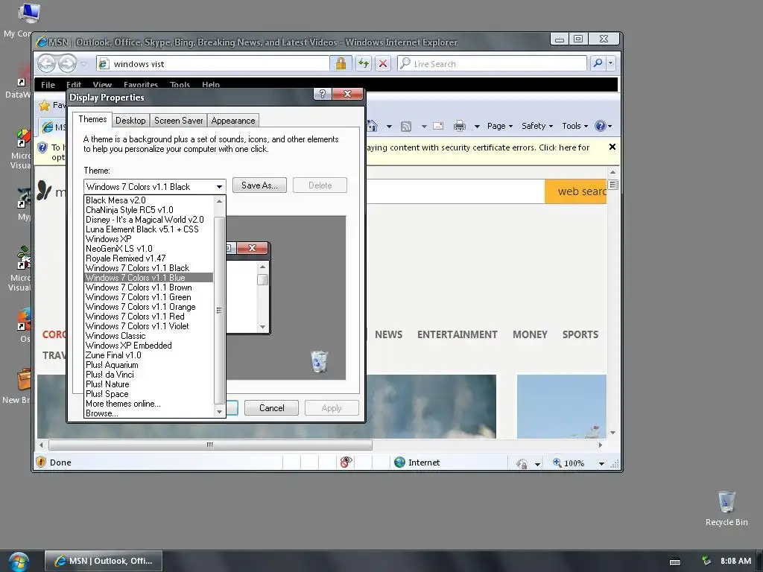Open the MONEY link on MSN
763x572 pixels.
[x=530, y=334]
